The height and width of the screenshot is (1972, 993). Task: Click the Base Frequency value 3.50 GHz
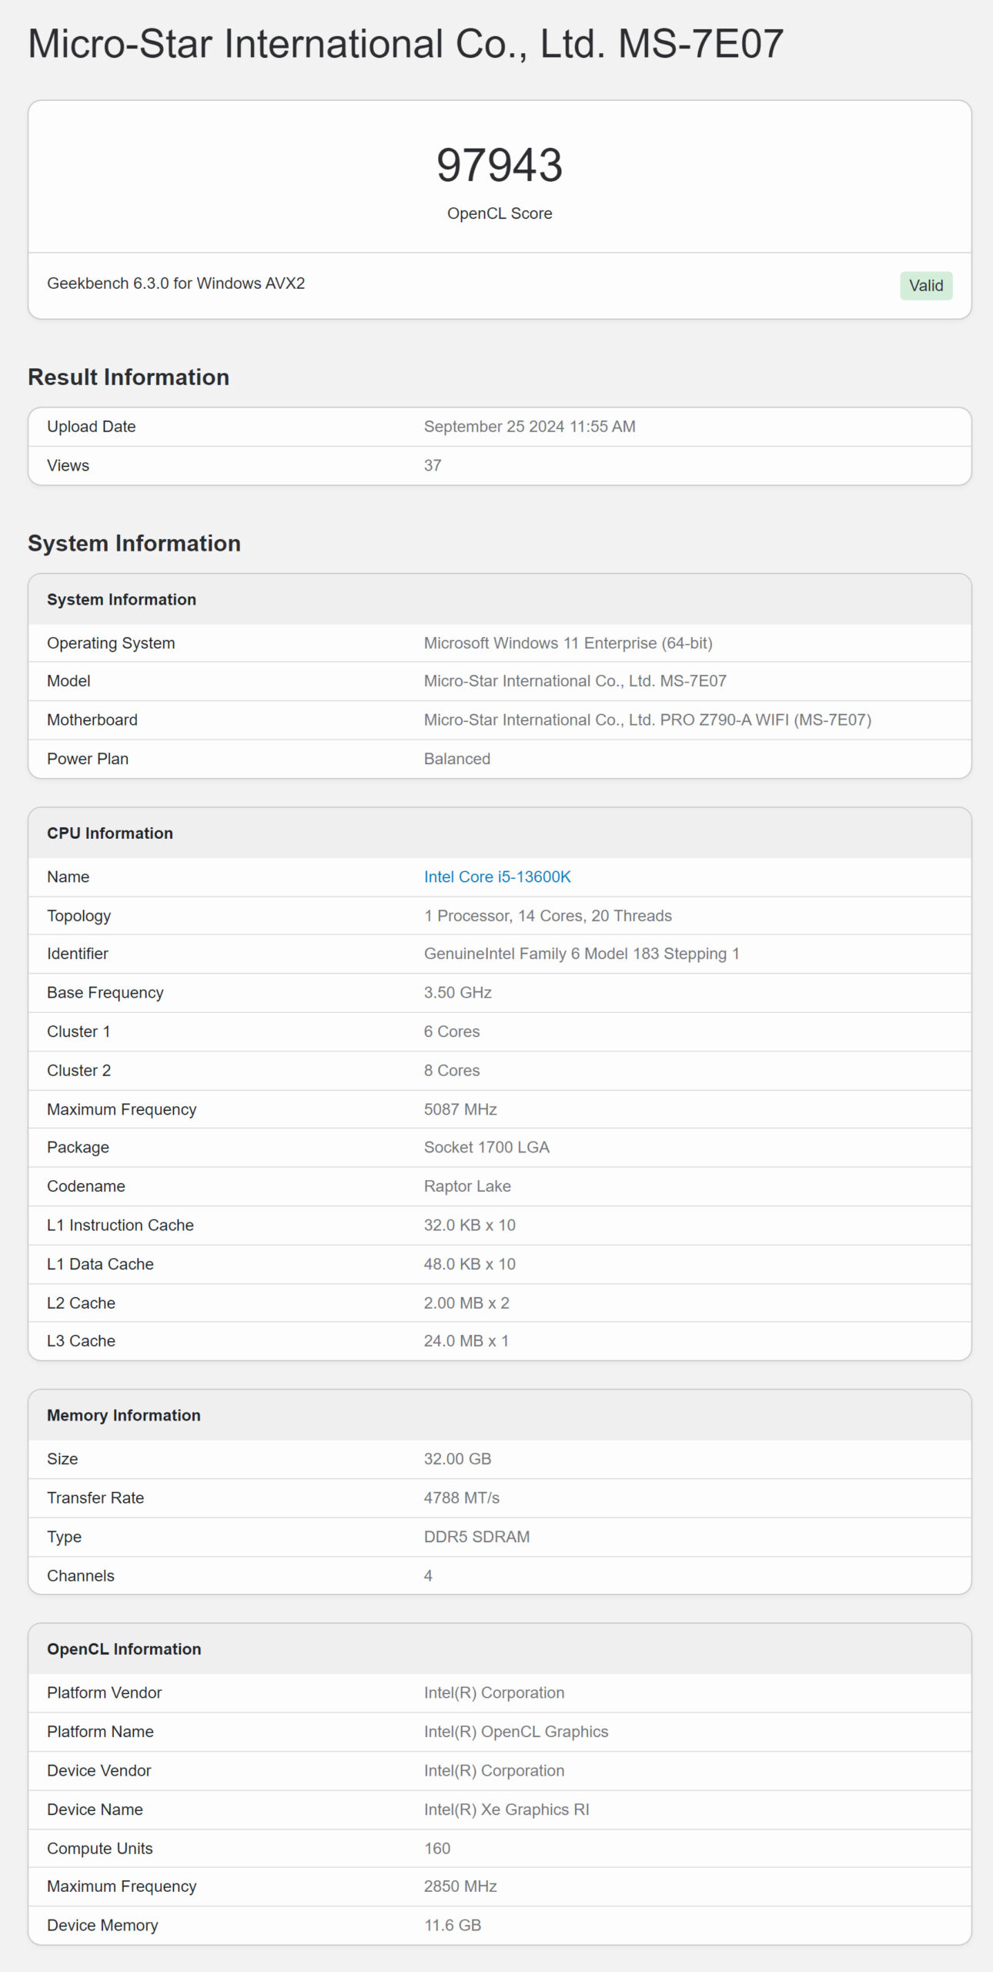(x=458, y=992)
